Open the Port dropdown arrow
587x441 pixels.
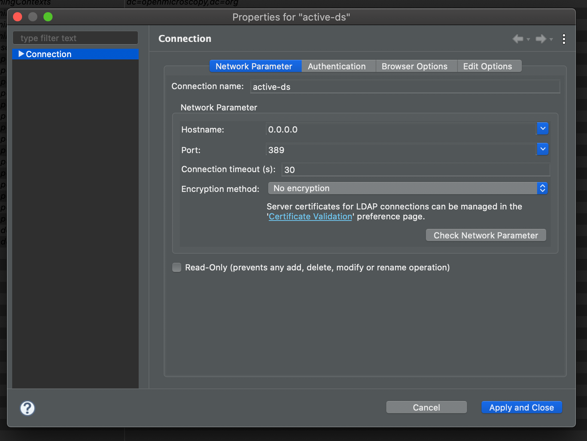pyautogui.click(x=543, y=149)
